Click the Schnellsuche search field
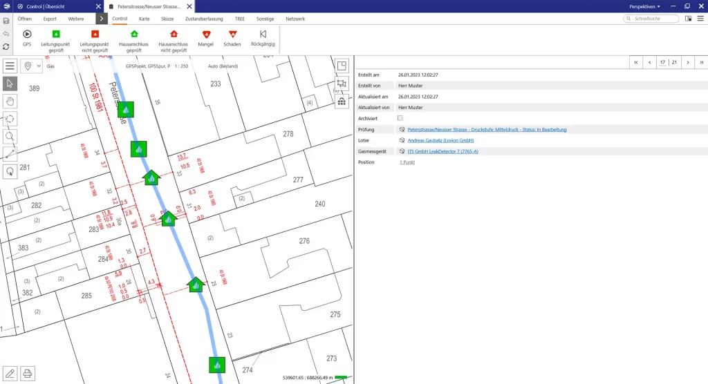 651,19
